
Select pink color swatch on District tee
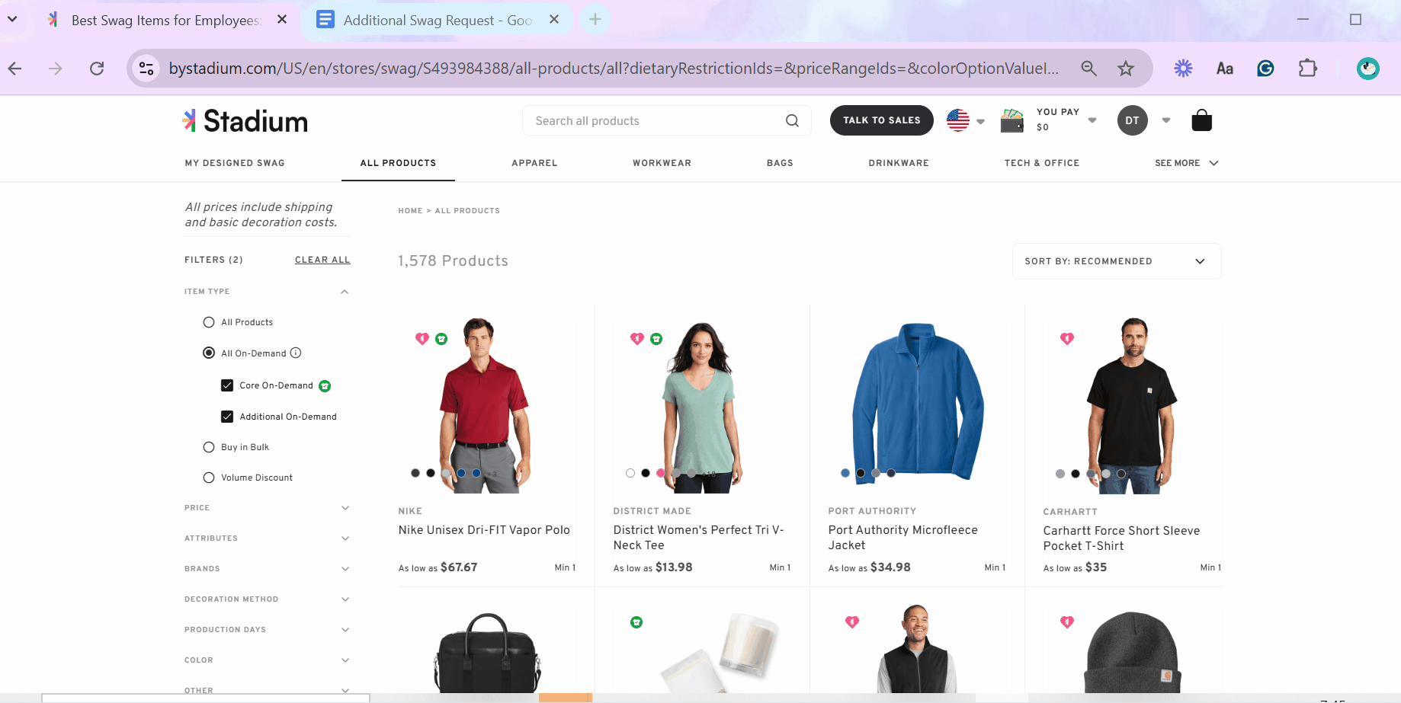click(x=660, y=473)
